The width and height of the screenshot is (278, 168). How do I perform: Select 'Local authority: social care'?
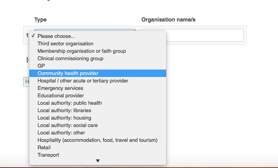tap(67, 125)
